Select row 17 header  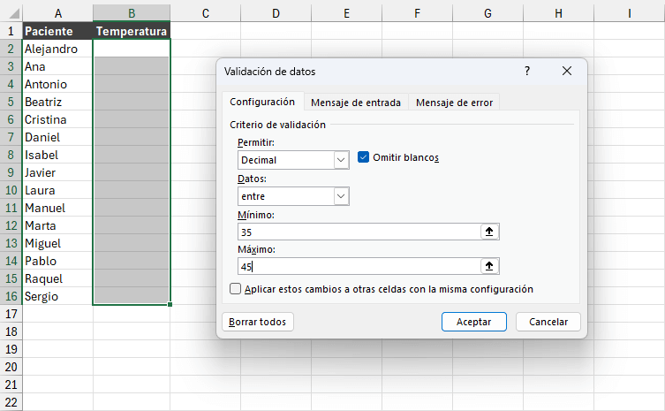[11, 314]
